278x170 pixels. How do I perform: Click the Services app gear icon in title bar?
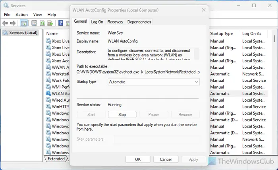[6, 6]
